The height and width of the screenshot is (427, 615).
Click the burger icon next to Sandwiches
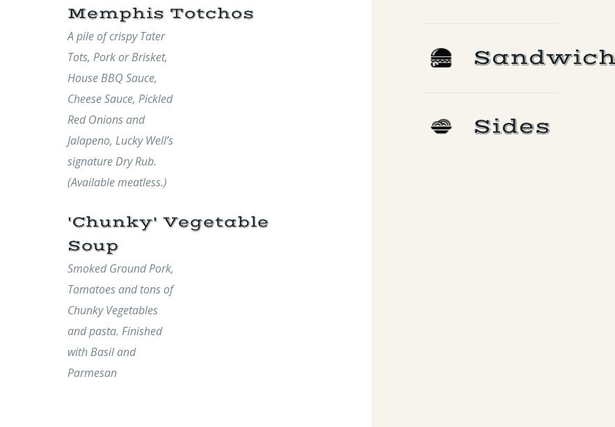pos(441,58)
